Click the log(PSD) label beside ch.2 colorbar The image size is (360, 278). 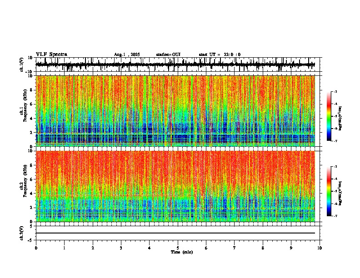pyautogui.click(x=340, y=194)
